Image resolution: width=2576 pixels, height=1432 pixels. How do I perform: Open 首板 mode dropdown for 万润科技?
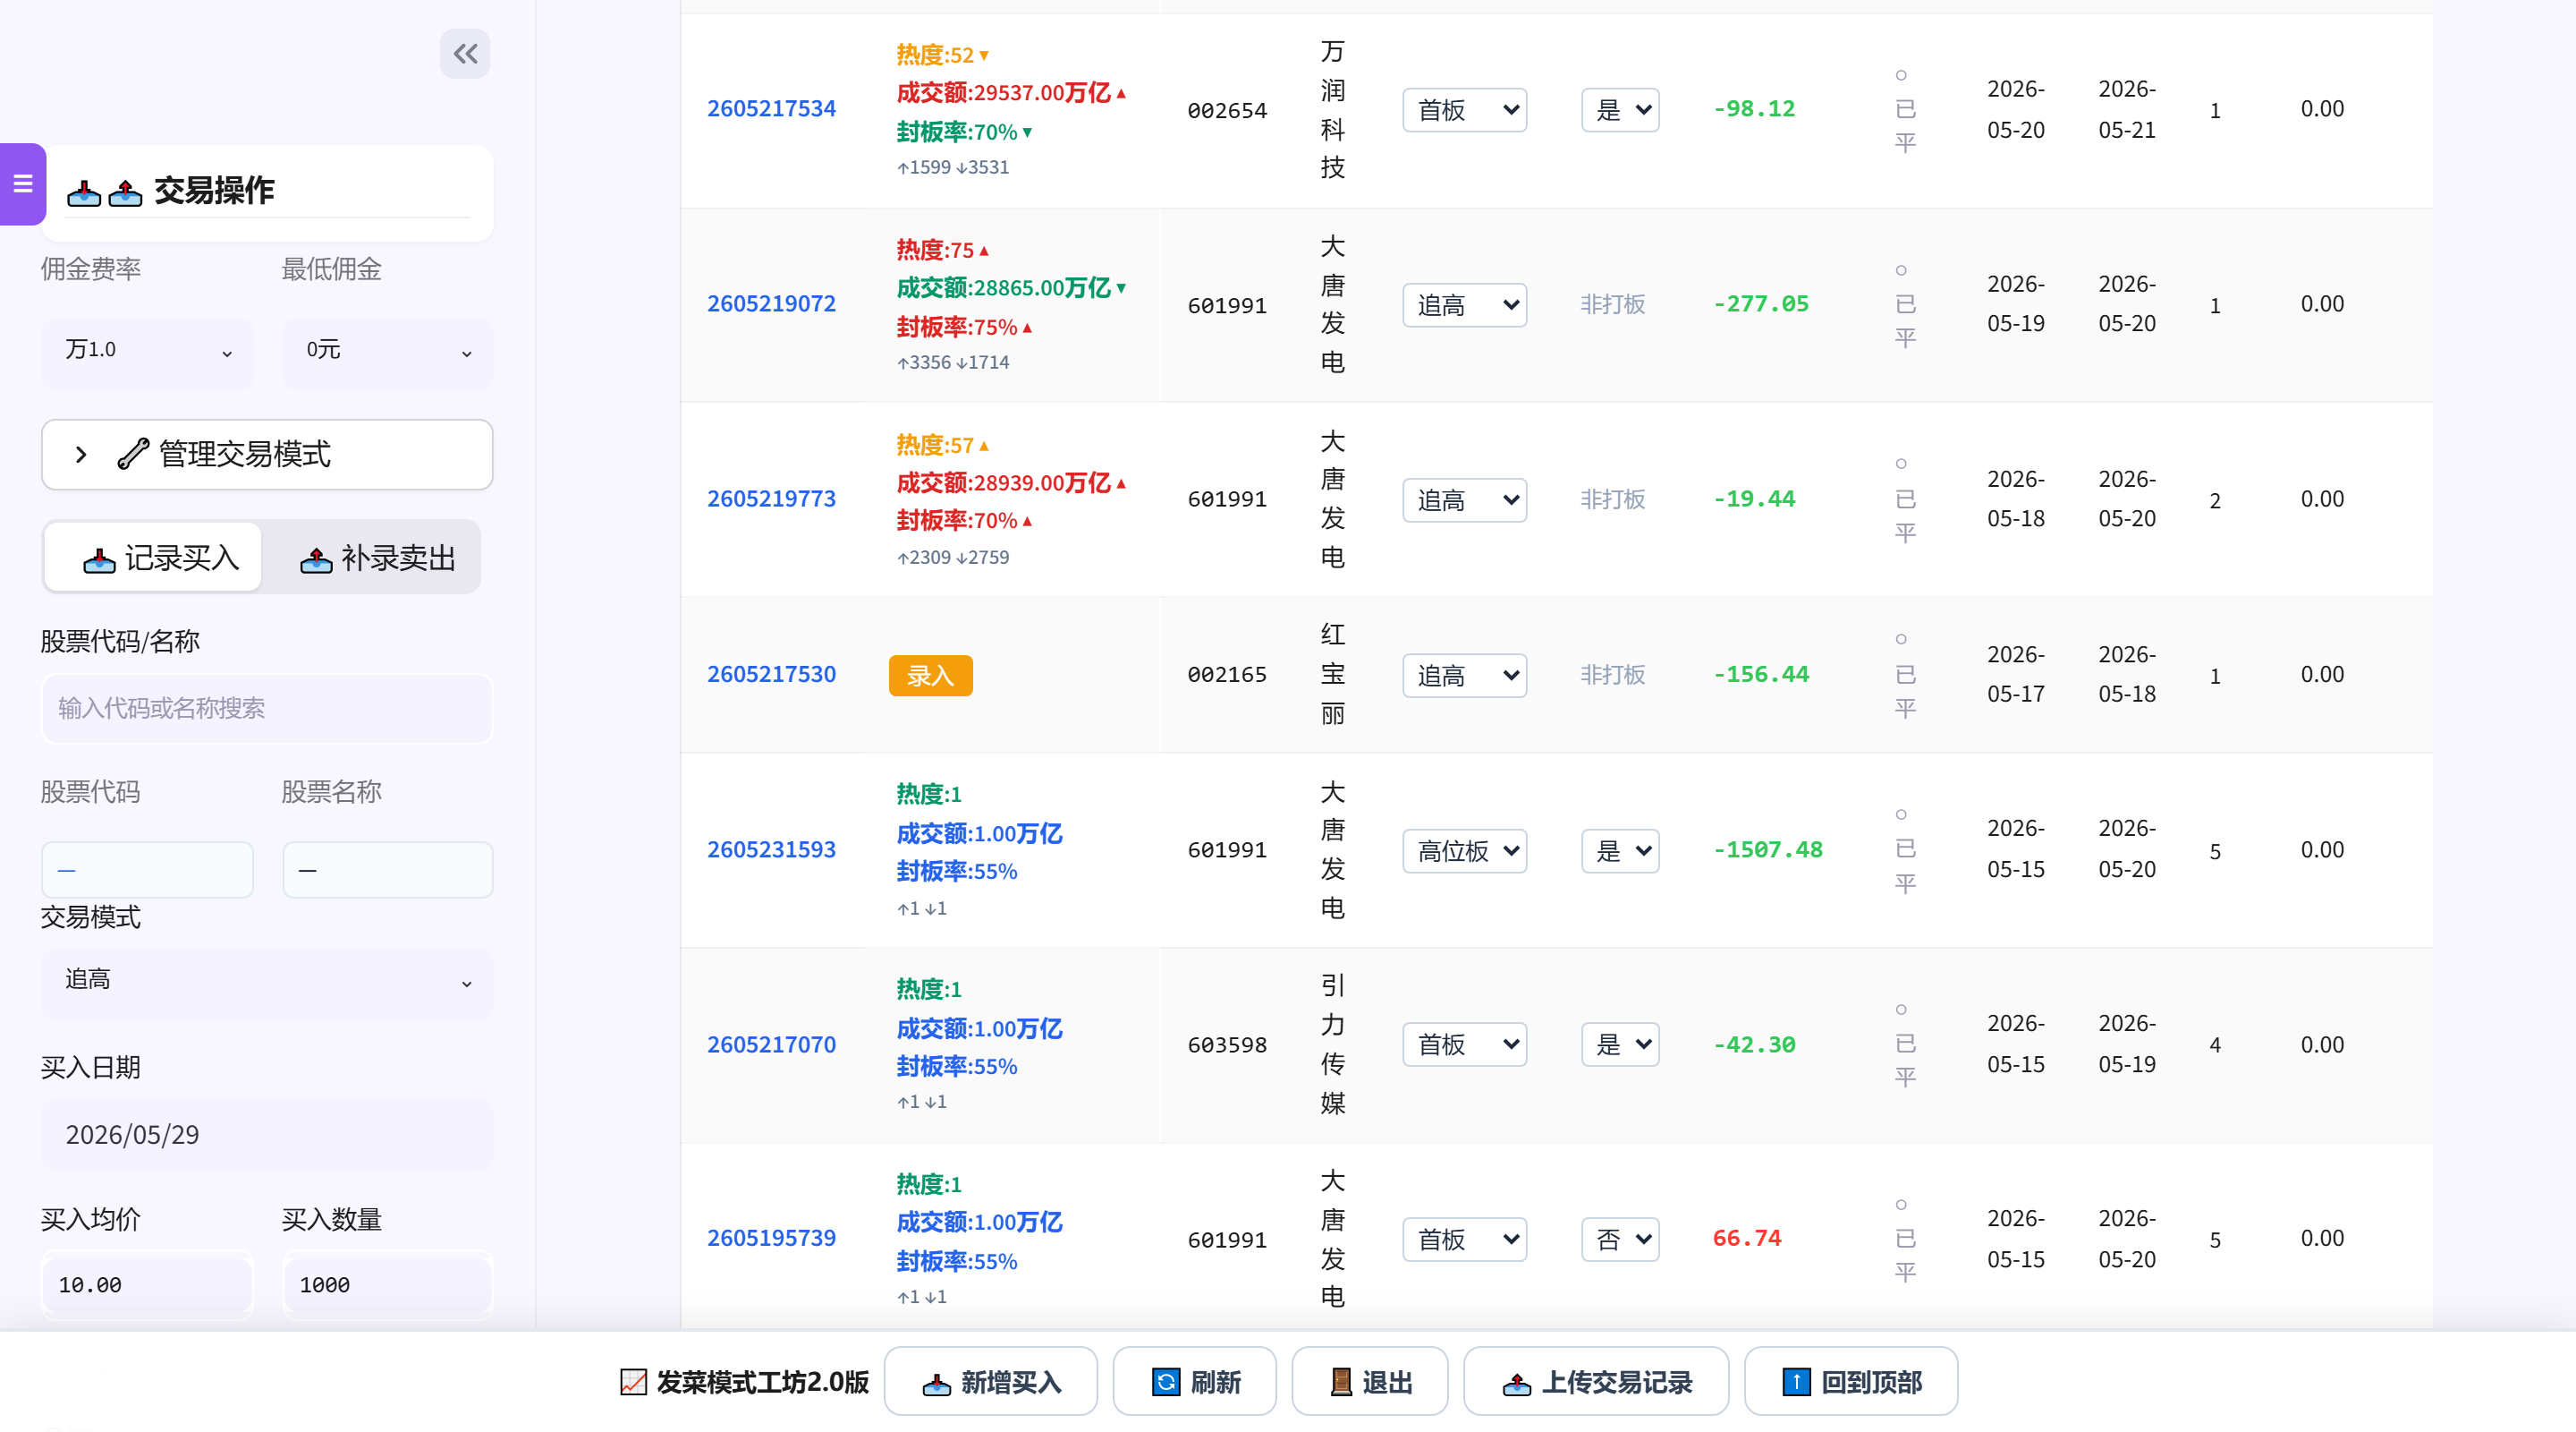(1464, 110)
